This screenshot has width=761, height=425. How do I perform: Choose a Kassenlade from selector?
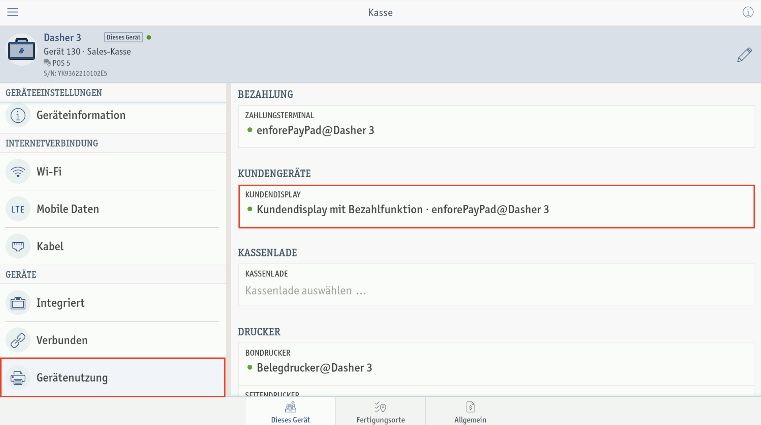[x=496, y=285]
